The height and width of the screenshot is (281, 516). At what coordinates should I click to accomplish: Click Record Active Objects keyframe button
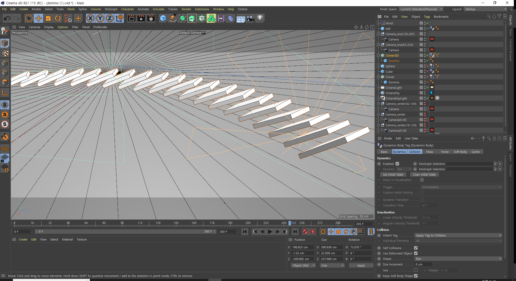[305, 232]
